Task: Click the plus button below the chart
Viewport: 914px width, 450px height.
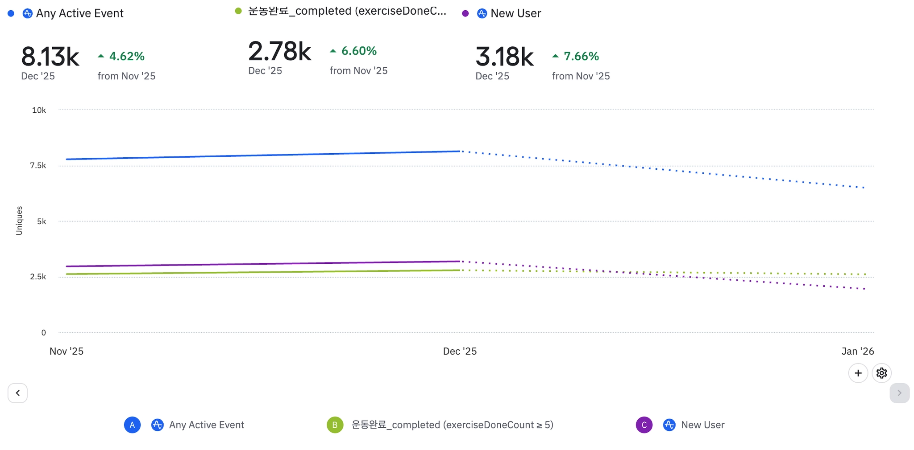Action: click(x=858, y=373)
